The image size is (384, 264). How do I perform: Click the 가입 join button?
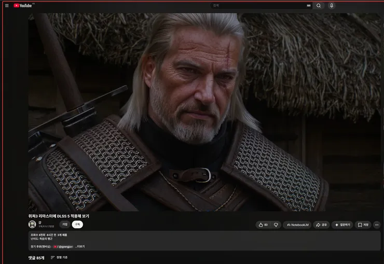click(x=65, y=225)
